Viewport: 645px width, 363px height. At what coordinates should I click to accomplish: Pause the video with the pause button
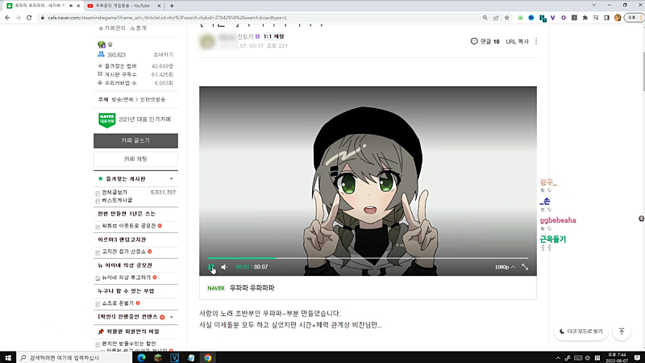(211, 267)
